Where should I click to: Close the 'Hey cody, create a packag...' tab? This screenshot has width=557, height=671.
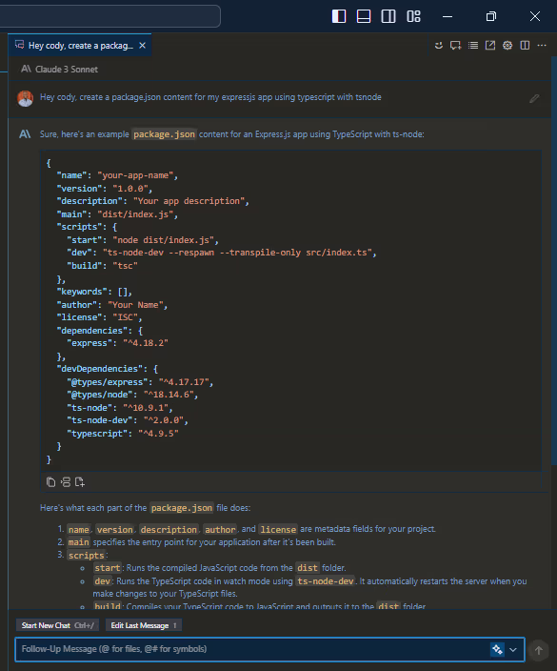143,46
